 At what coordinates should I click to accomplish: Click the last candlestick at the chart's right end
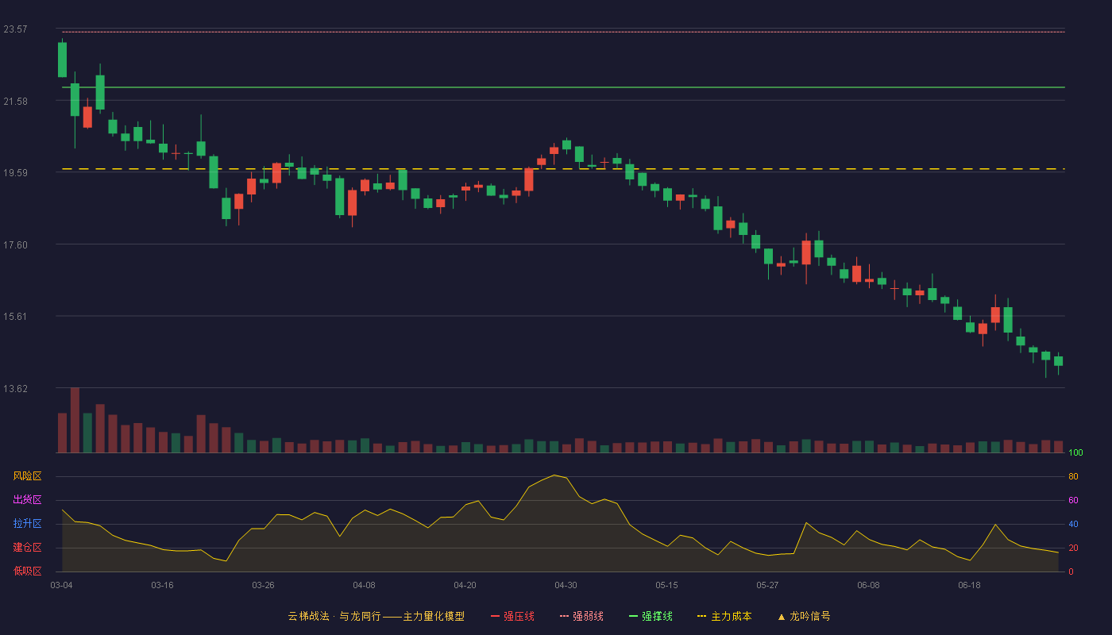(x=1058, y=361)
